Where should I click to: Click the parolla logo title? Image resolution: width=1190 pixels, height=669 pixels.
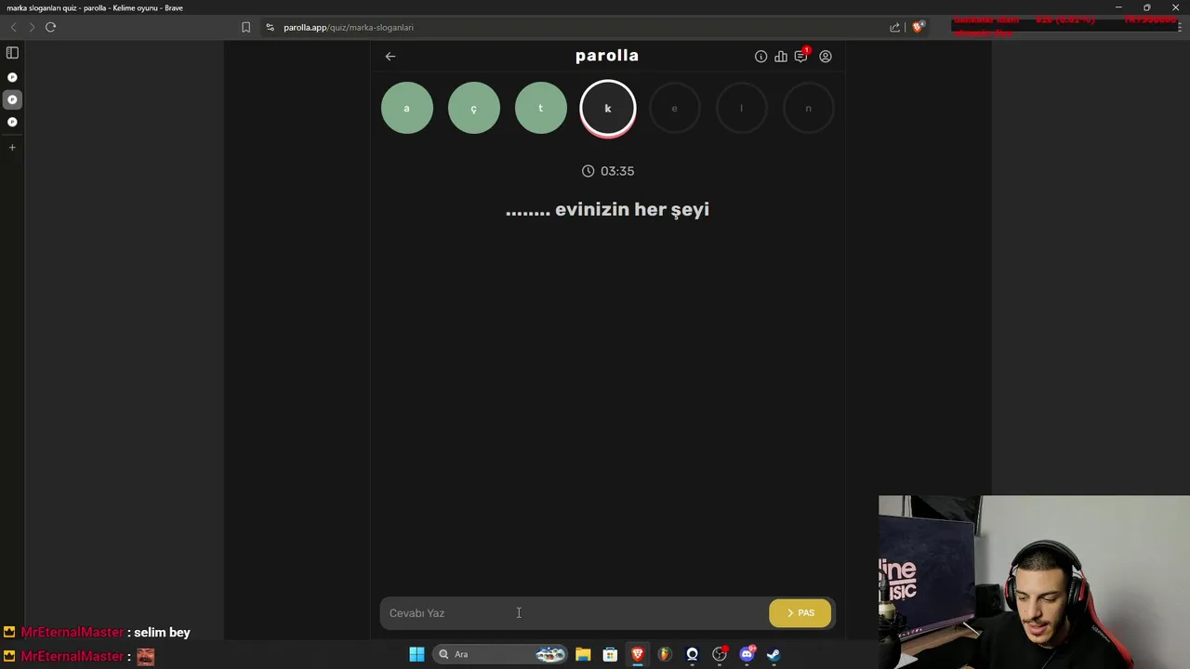[607, 56]
